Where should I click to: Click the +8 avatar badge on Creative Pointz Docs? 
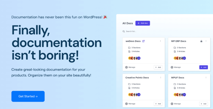tap(139, 95)
